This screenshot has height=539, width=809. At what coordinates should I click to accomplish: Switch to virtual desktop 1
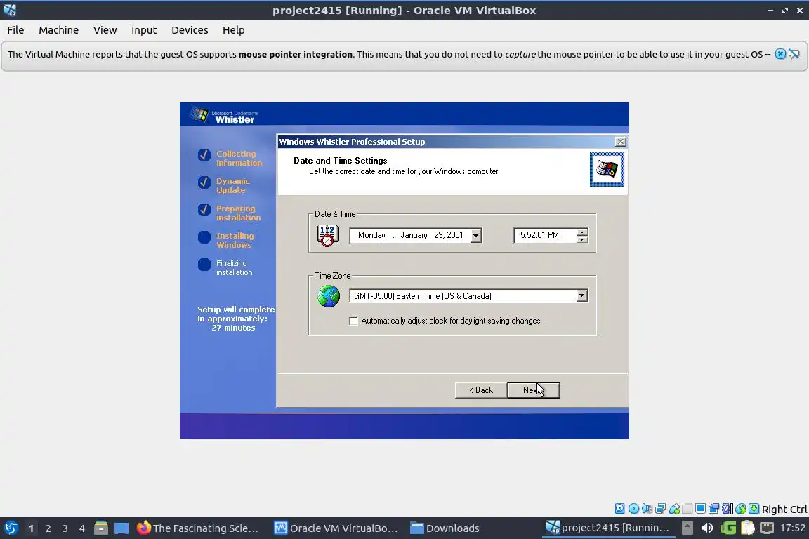(x=31, y=528)
